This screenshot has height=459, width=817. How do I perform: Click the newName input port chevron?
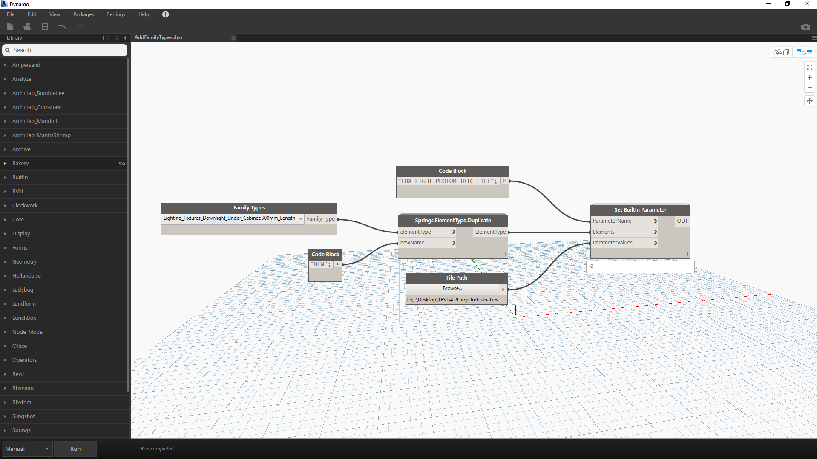pyautogui.click(x=454, y=243)
